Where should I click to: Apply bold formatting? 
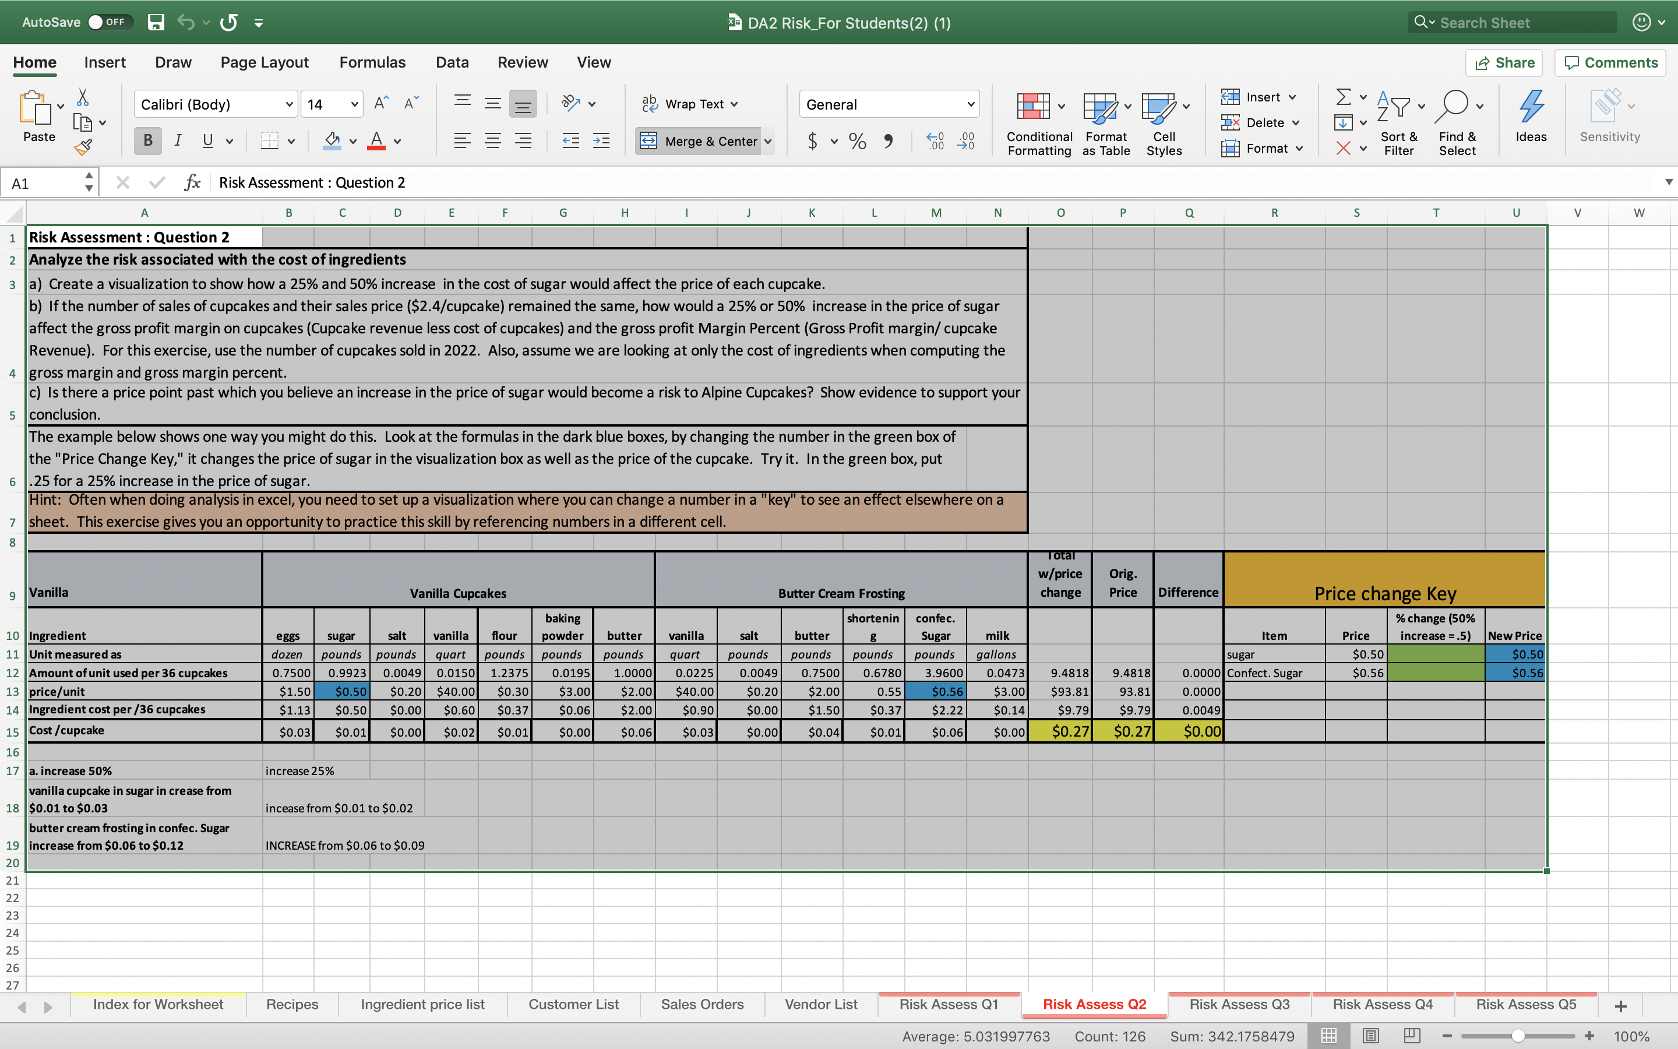pyautogui.click(x=147, y=141)
